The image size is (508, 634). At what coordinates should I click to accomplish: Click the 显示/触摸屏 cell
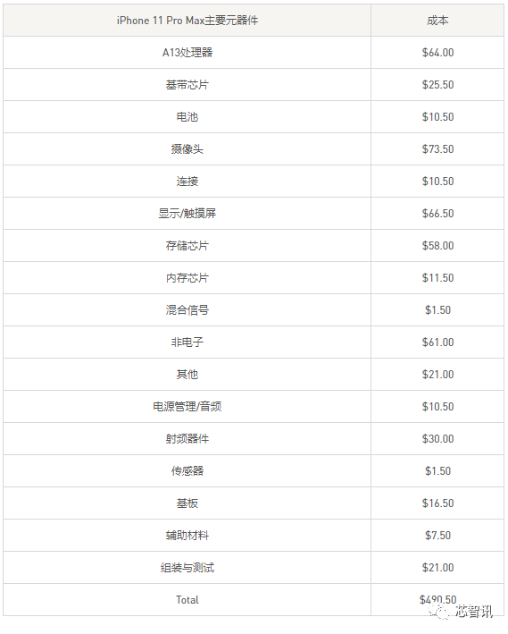coord(187,214)
